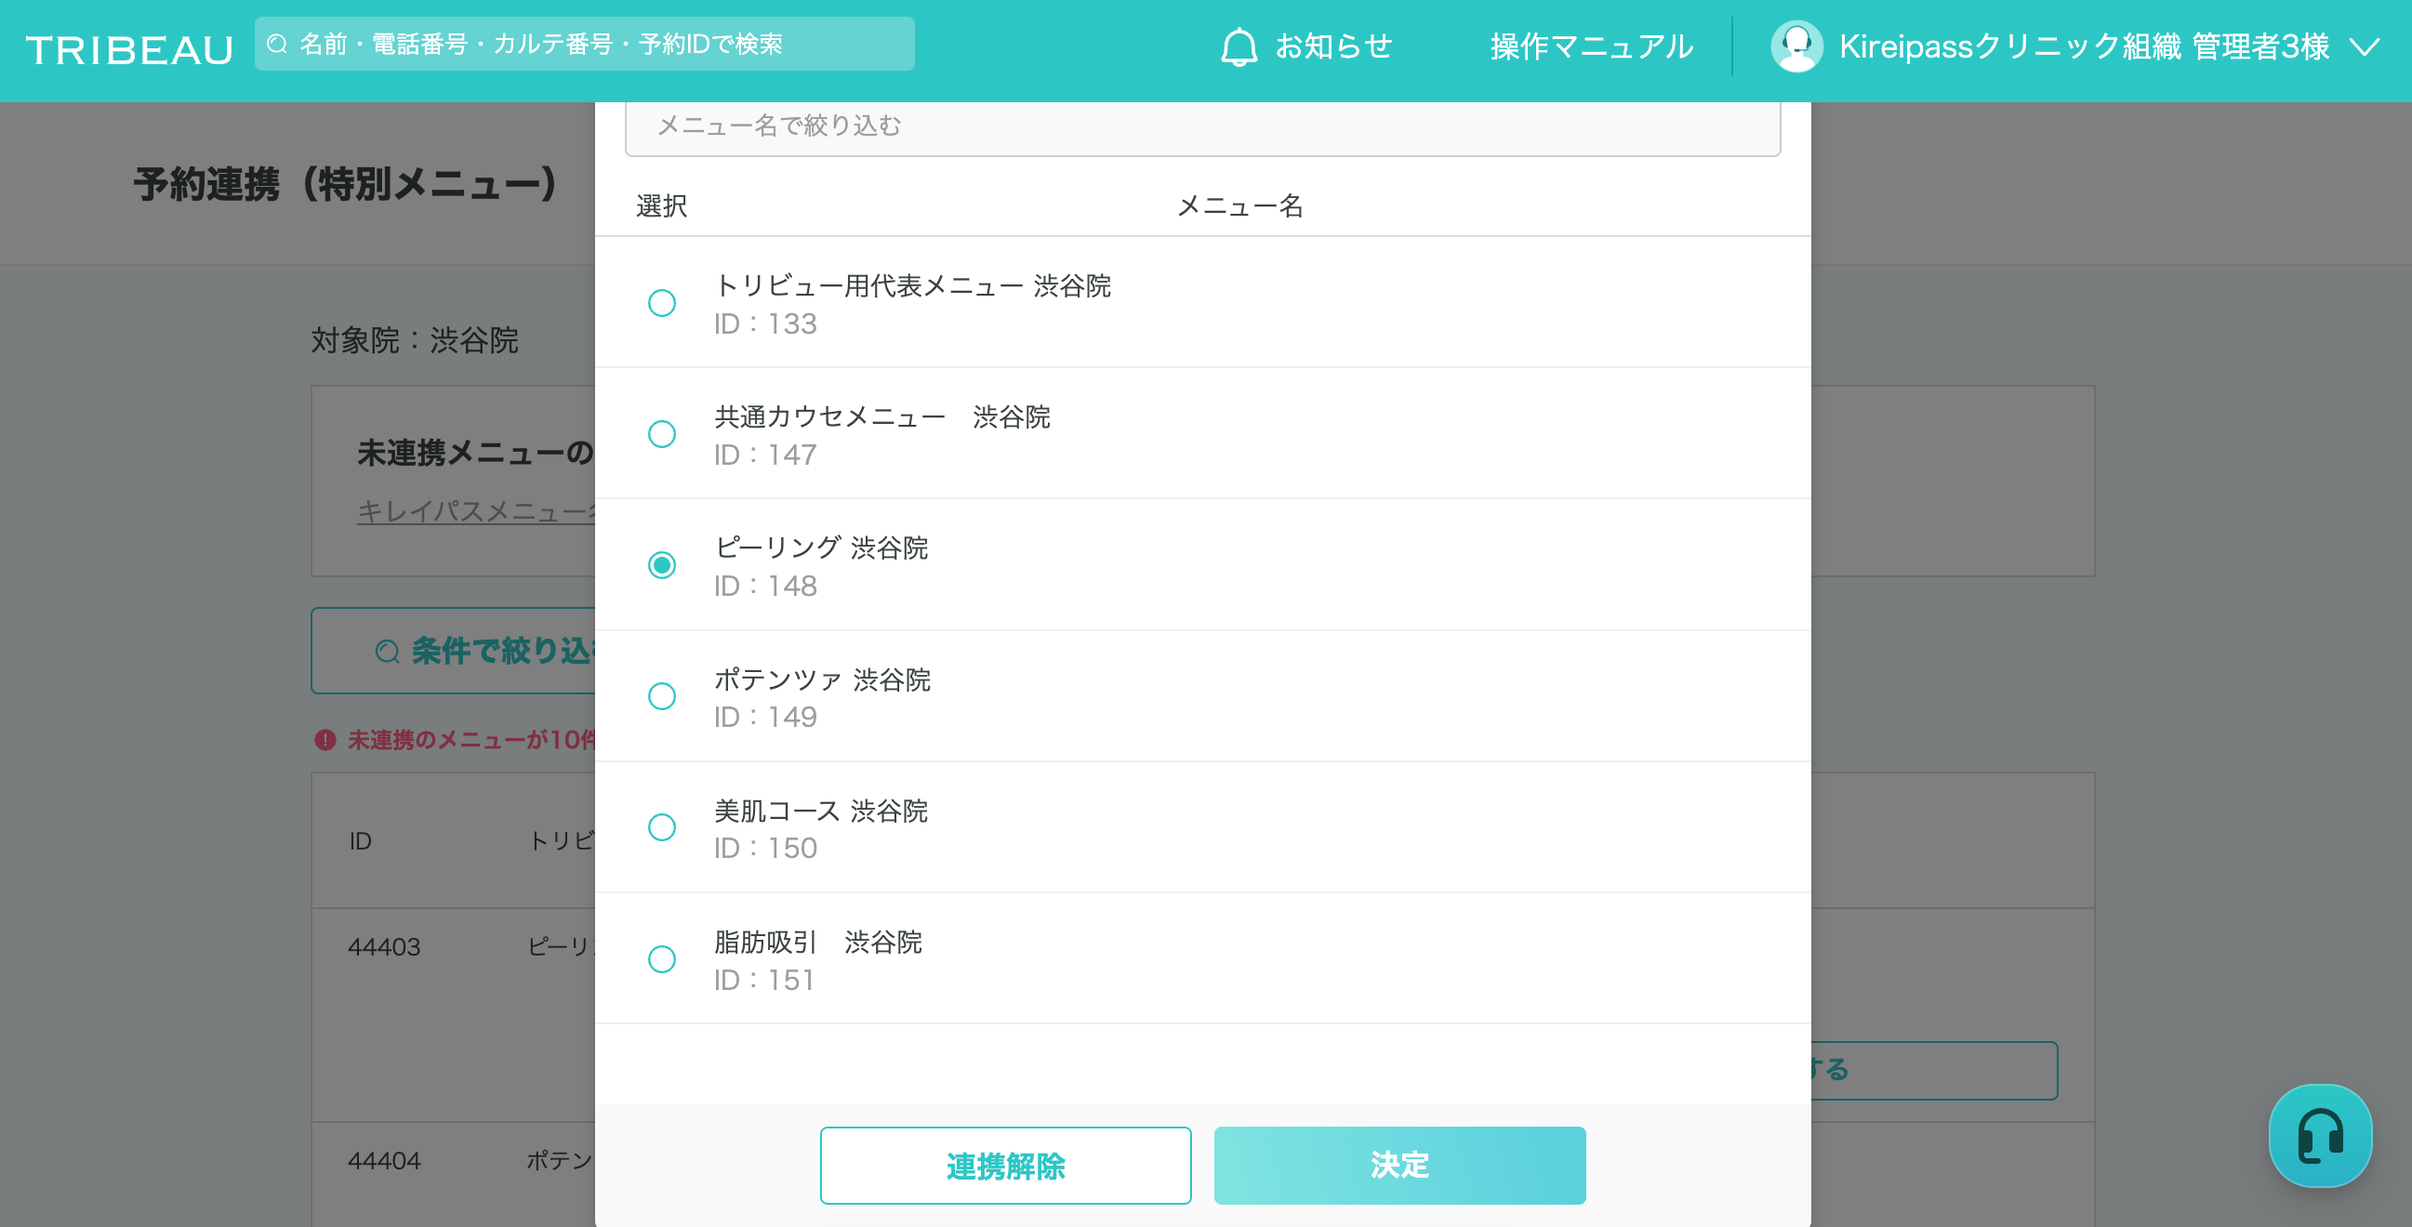The image size is (2412, 1227).
Task: Click the red warning icon for unlinked menus
Action: click(325, 739)
